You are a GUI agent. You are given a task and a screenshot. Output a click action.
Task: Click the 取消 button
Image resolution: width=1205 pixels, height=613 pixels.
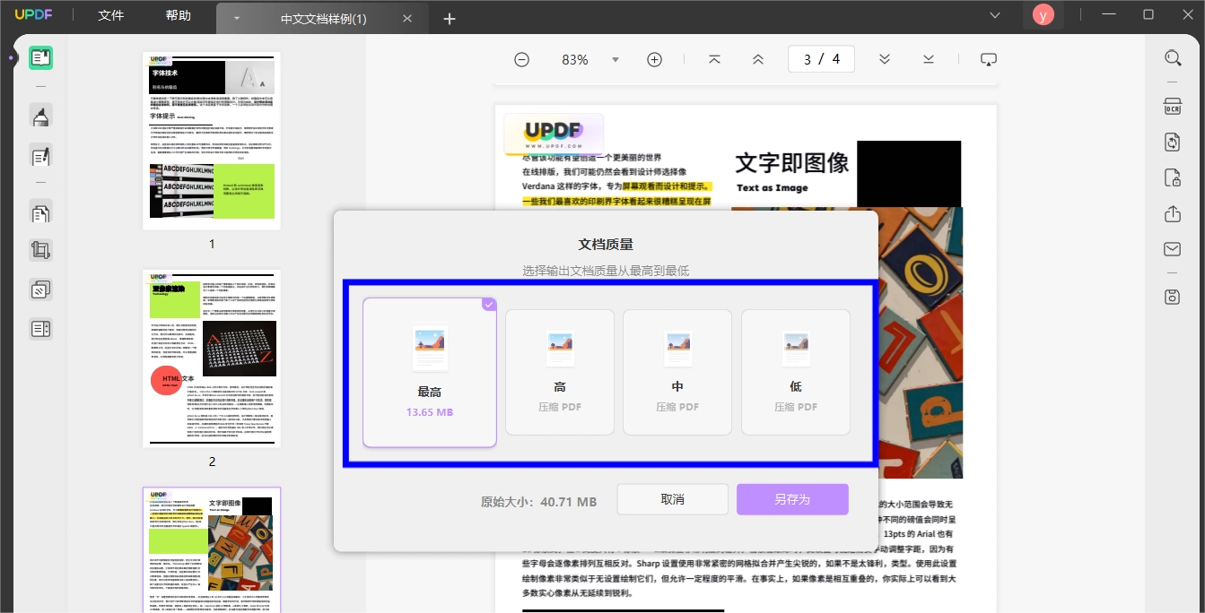tap(673, 499)
